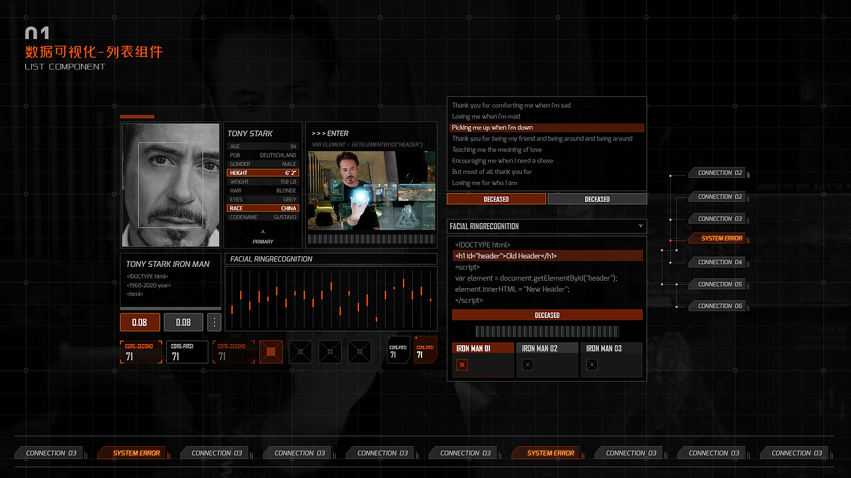Click the dimmed CORE-SECOND 71 card
The image size is (851, 478).
coord(234,352)
